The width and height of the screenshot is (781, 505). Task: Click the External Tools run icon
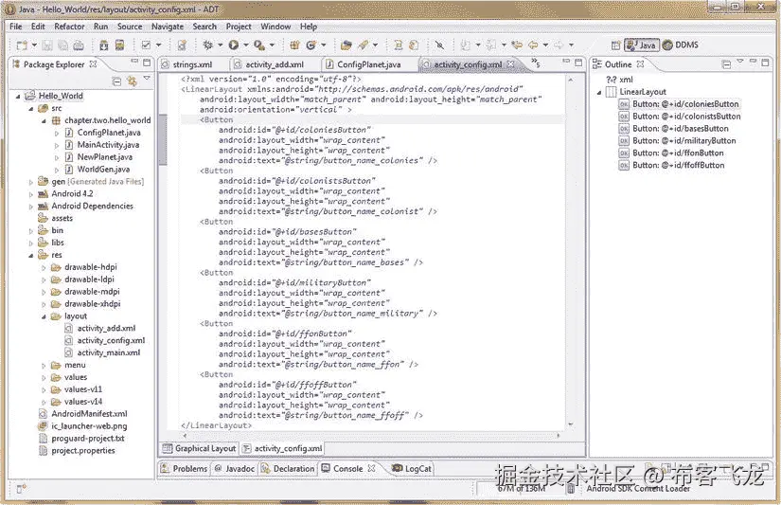pos(259,45)
